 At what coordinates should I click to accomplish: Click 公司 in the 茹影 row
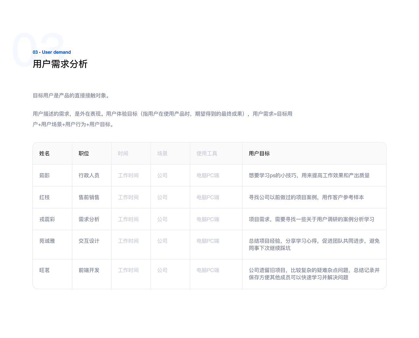tap(162, 176)
